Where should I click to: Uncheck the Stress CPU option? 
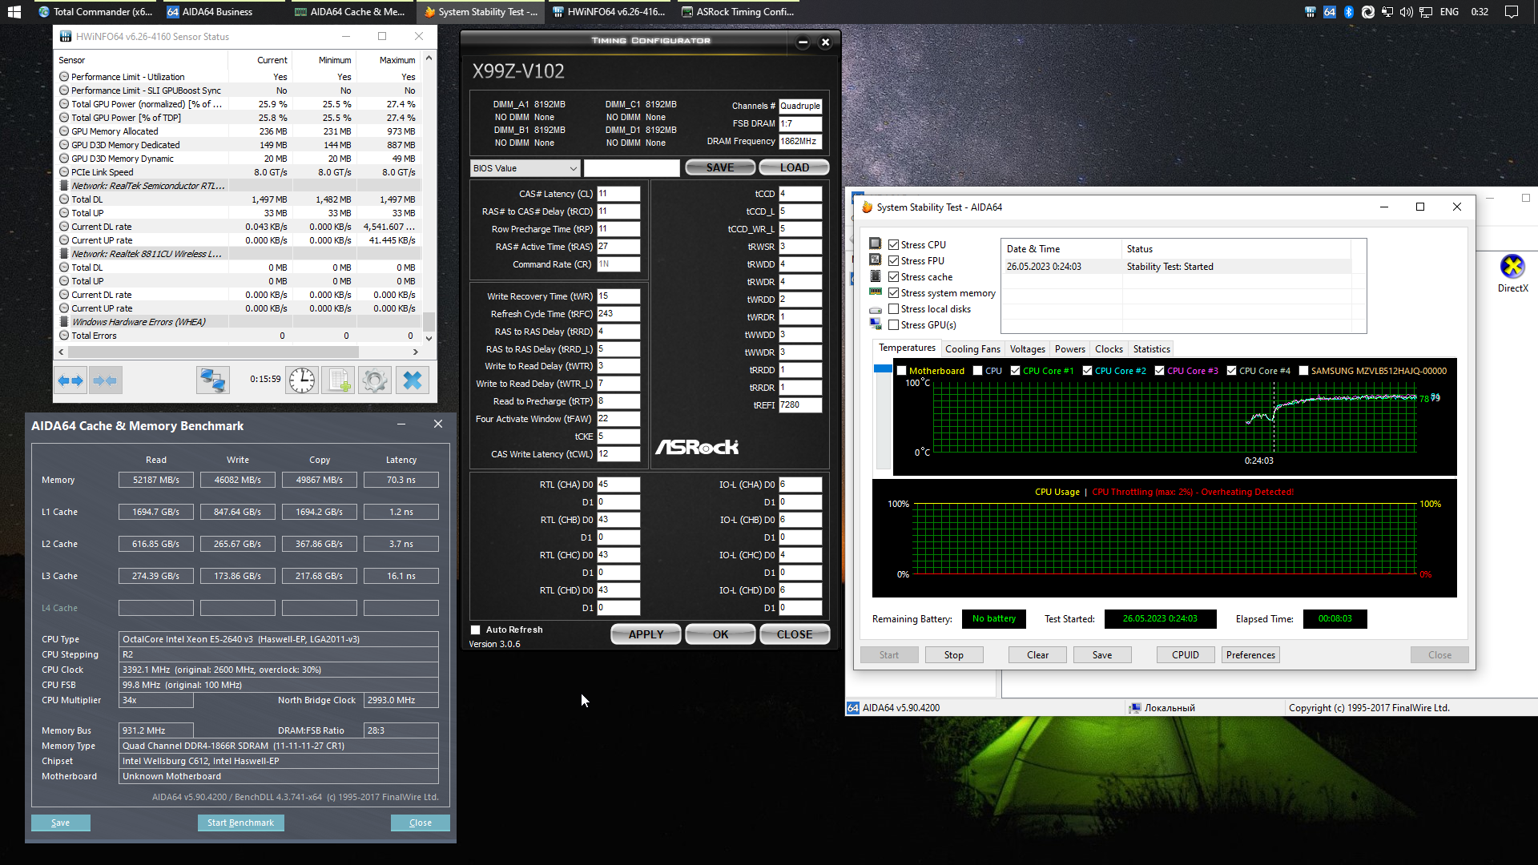pos(893,245)
